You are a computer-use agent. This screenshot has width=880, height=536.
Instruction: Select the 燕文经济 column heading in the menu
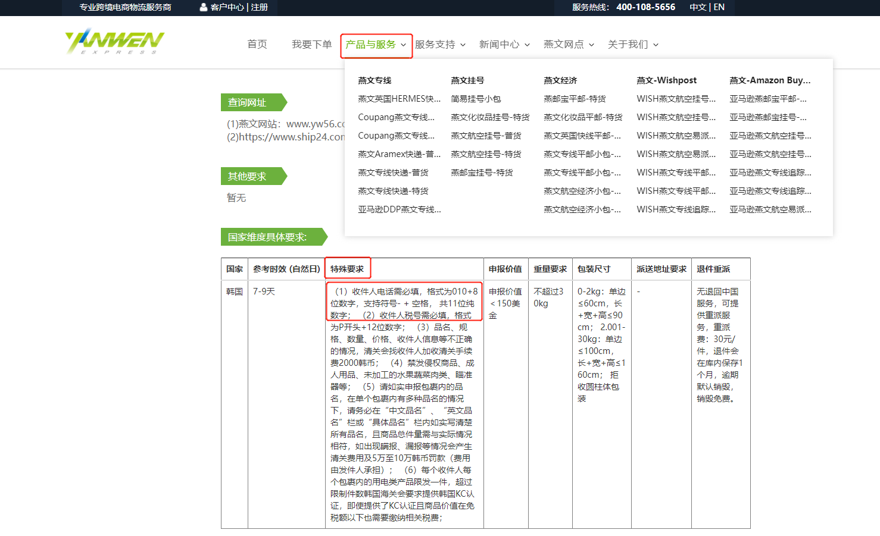[560, 80]
